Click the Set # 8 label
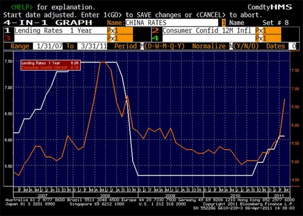 (x=276, y=23)
